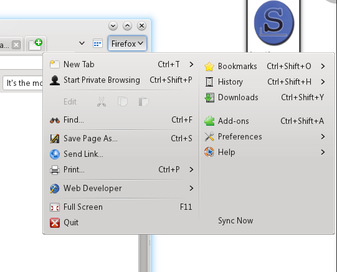337x272 pixels.
Task: Click the Full Screen arrows icon
Action: pos(55,207)
